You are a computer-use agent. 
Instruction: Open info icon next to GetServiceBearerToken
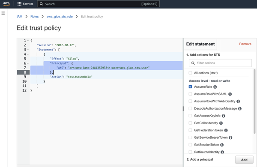pos(230,137)
